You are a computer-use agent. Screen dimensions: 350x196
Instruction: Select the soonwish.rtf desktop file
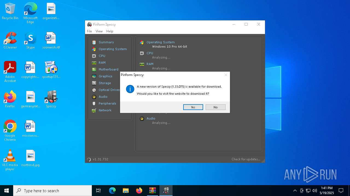[x=51, y=41]
